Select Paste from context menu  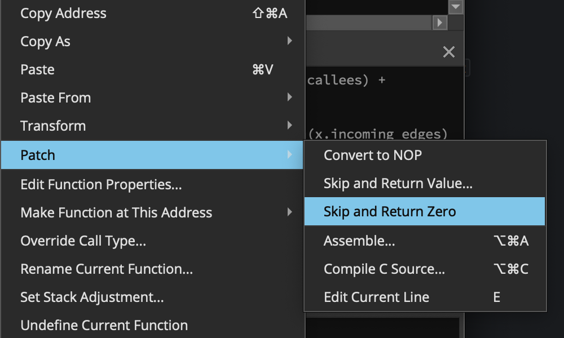click(37, 70)
